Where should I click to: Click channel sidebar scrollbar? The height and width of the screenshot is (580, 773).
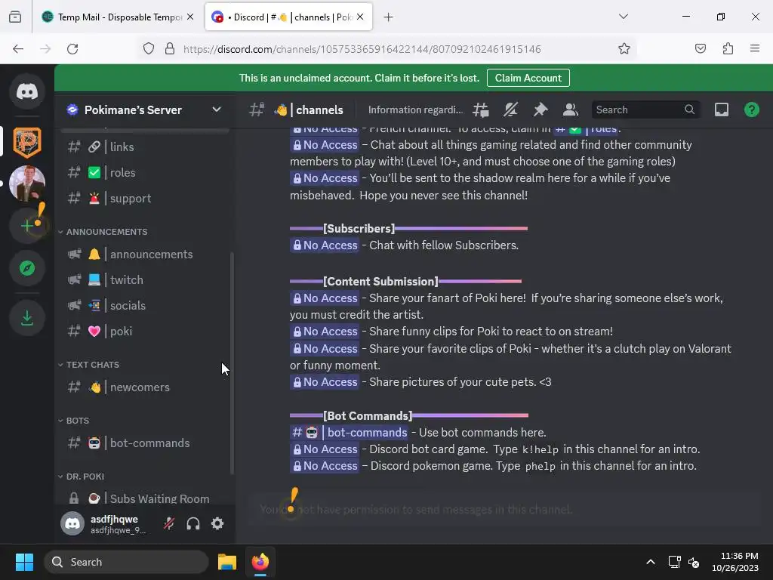(231, 363)
